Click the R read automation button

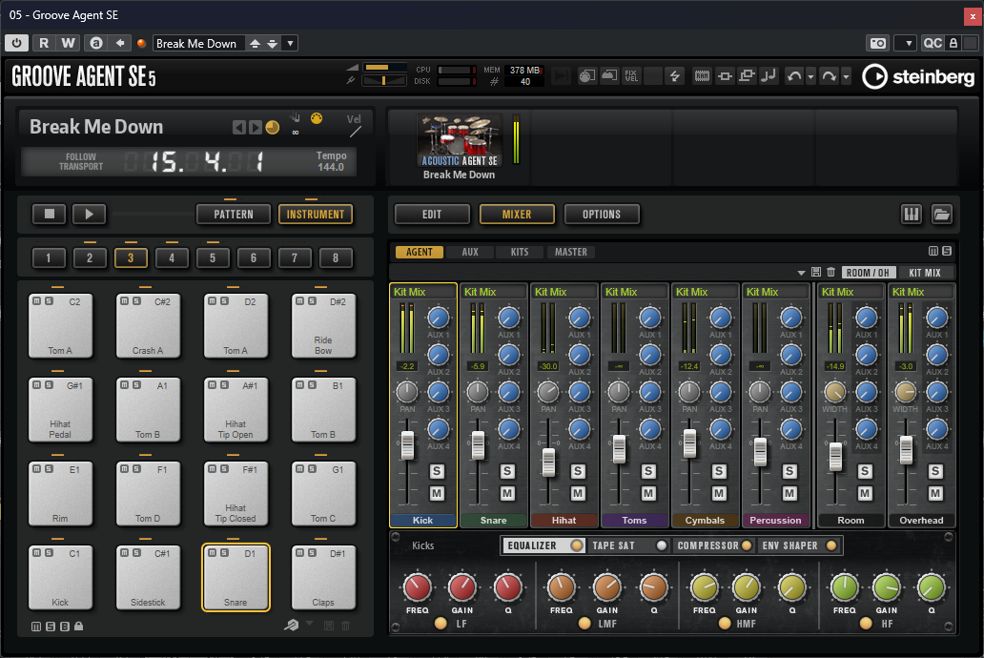[44, 43]
